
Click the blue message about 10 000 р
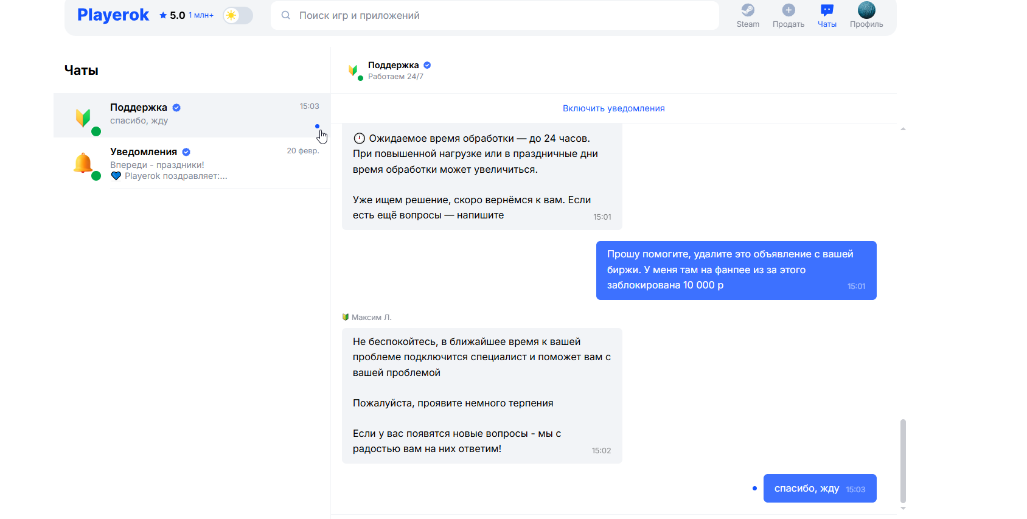coord(736,270)
